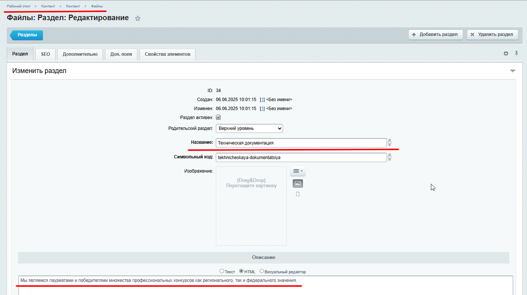
Task: Switch to the SEO tab
Action: (x=45, y=54)
